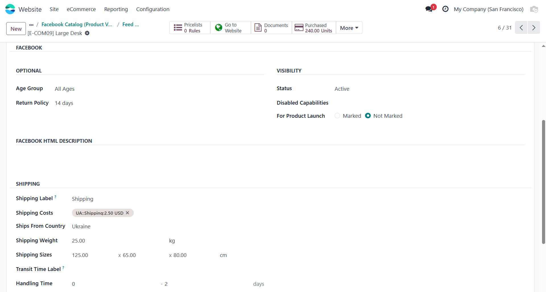Open the Disabled Capabilities field
This screenshot has height=292, width=546.
(430, 103)
